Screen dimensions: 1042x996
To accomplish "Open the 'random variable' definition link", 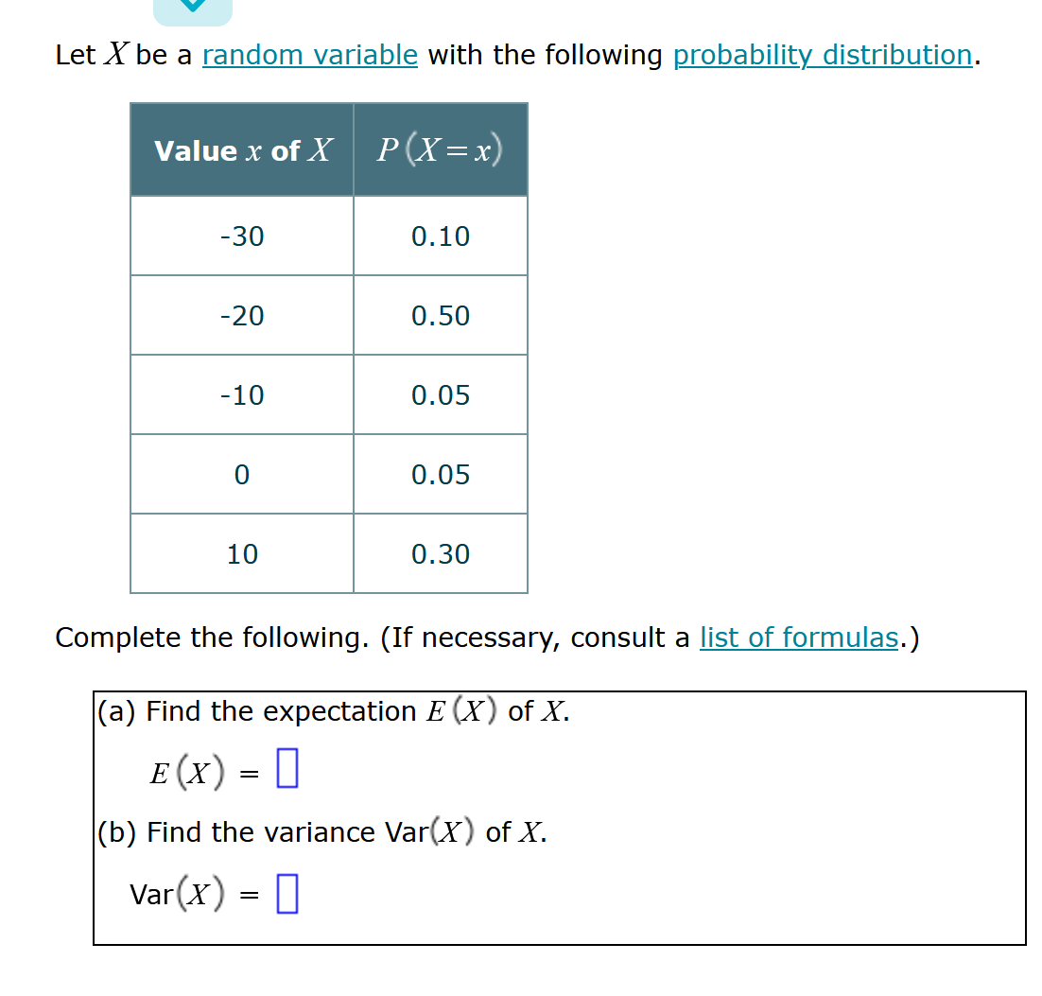I will 309,55.
